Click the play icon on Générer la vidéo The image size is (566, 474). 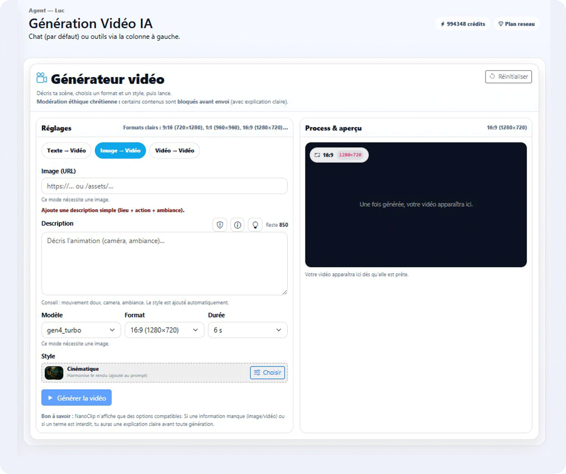click(x=52, y=397)
